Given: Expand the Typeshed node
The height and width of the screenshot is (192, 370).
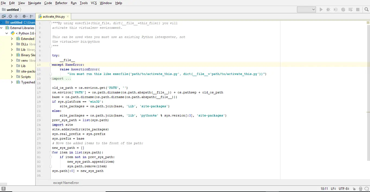Looking at the screenshot, I should pyautogui.click(x=12, y=82).
